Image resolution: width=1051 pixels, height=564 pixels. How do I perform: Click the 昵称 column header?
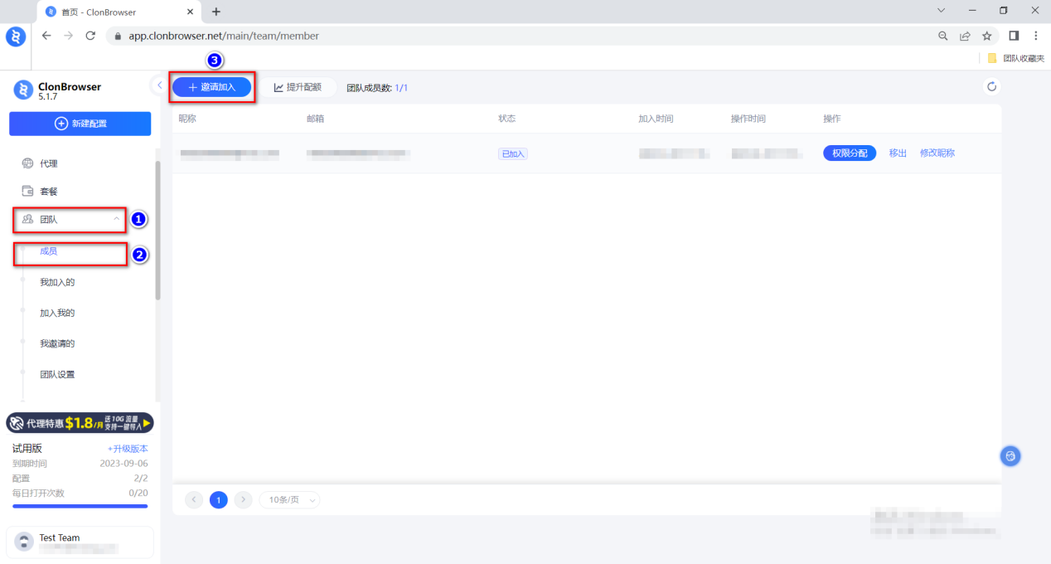coord(187,119)
